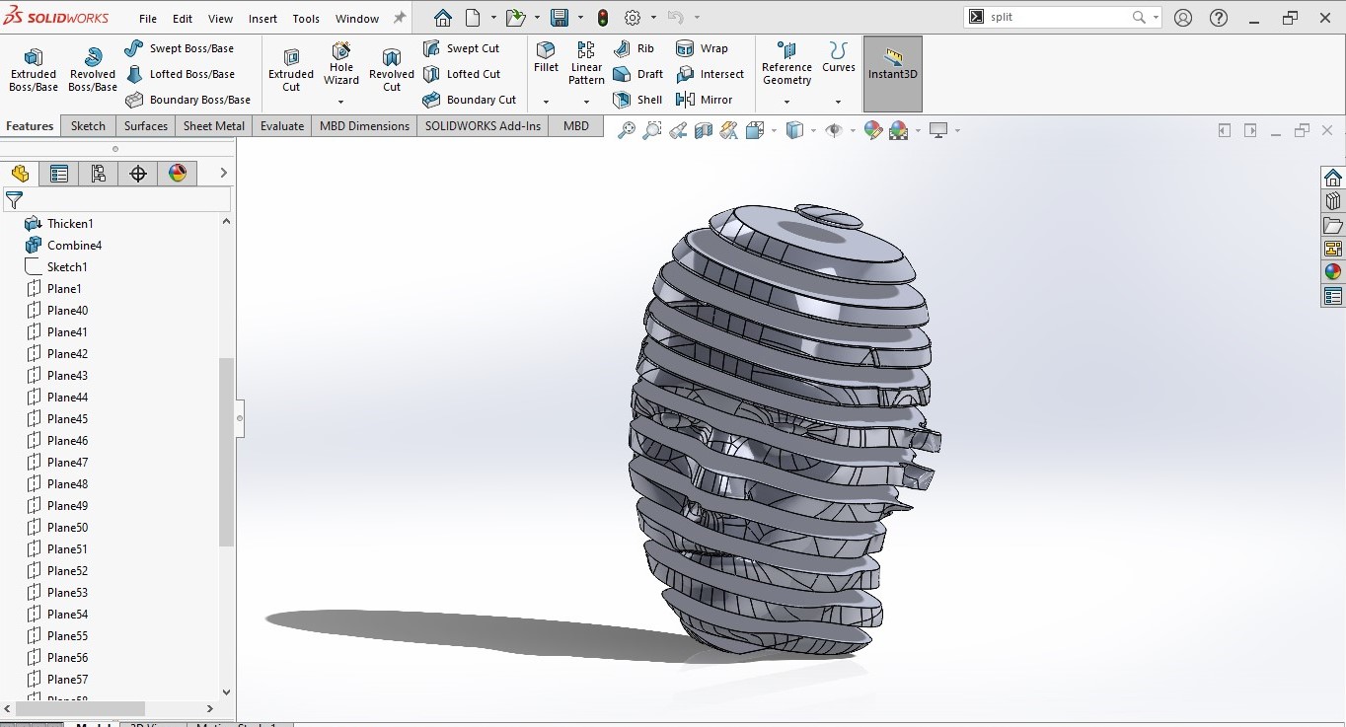Click the Save icon
The height and width of the screenshot is (727, 1346).
click(560, 18)
